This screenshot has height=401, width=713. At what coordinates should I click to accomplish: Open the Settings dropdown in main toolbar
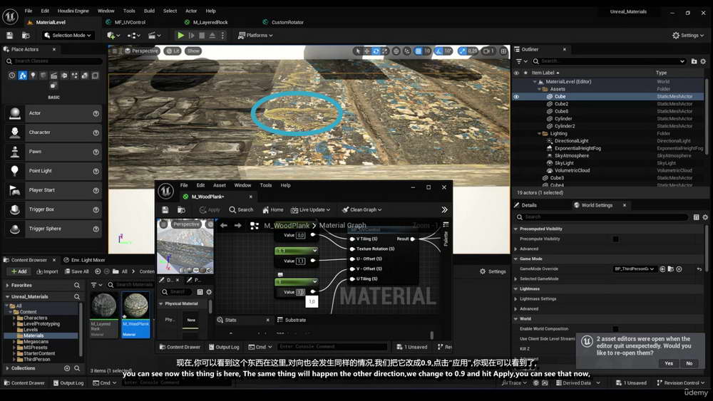[688, 36]
